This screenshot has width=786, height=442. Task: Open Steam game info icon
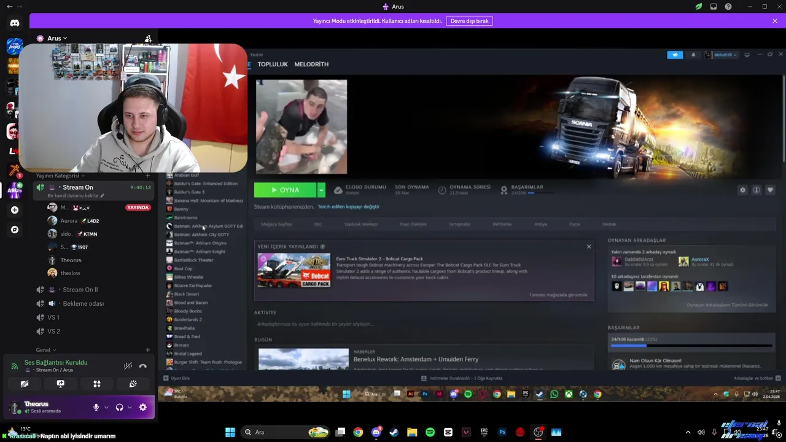pyautogui.click(x=757, y=190)
